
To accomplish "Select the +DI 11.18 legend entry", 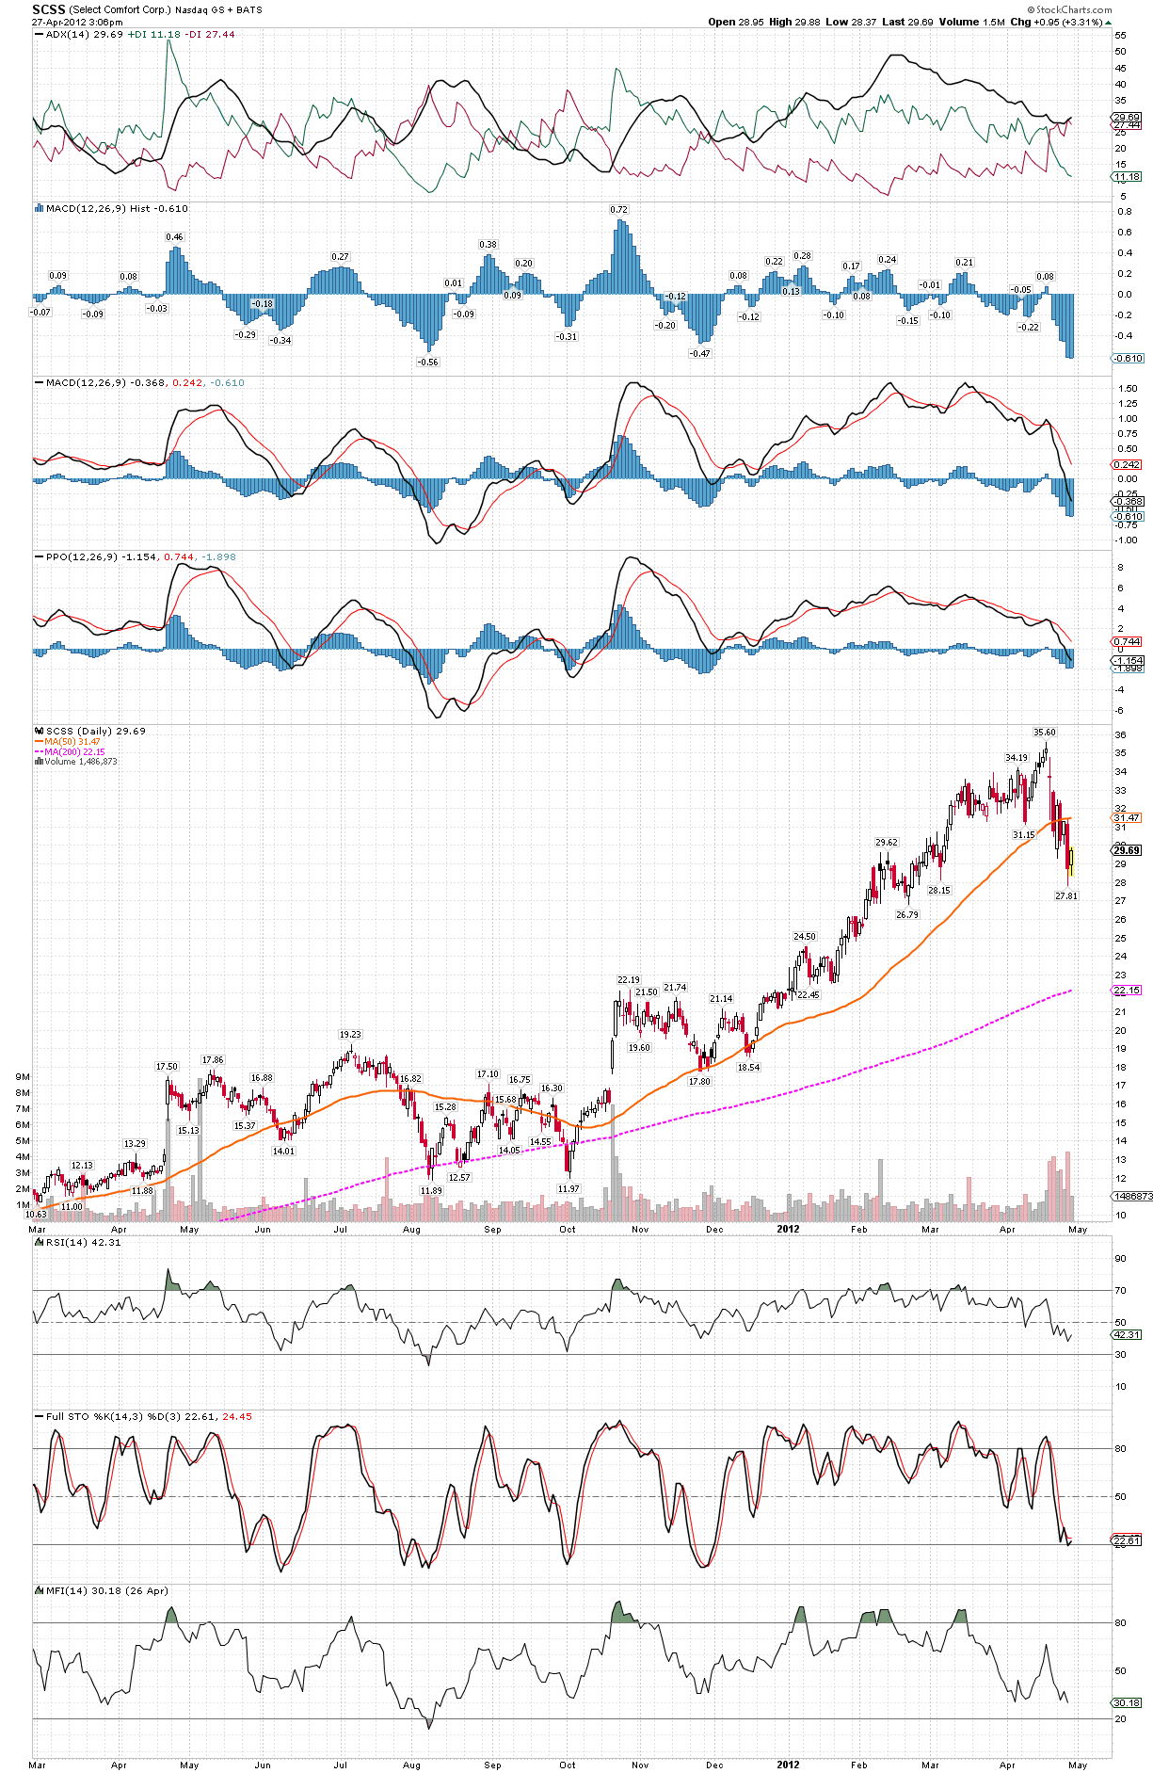I will tap(153, 35).
